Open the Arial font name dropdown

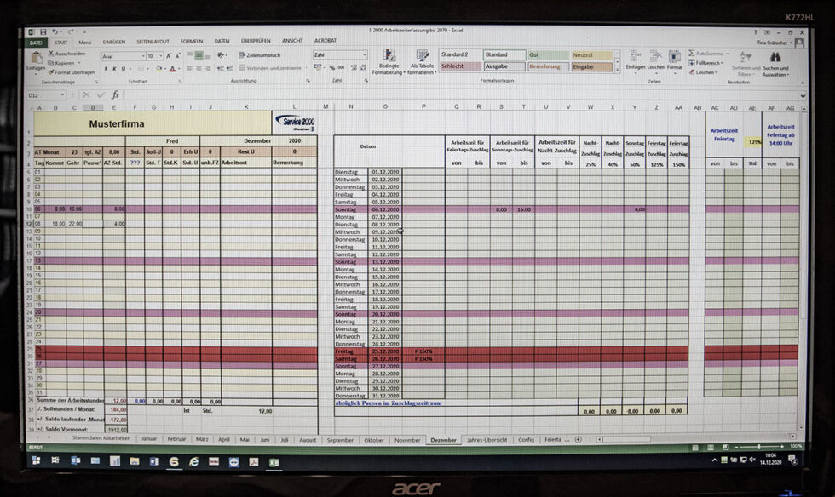(x=143, y=56)
